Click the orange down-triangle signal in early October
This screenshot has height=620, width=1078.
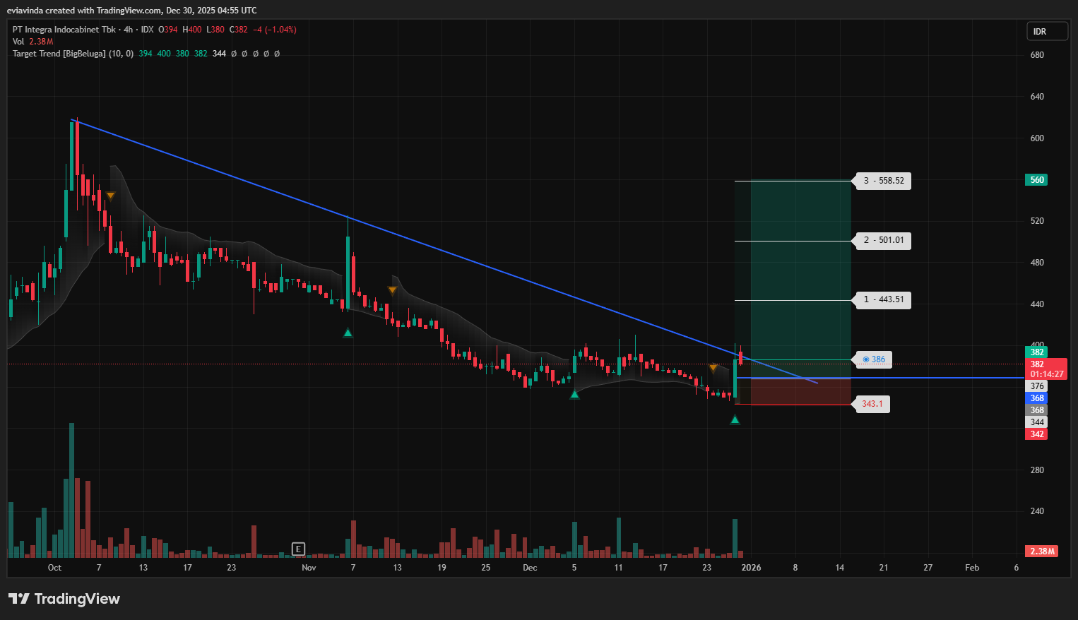[x=110, y=196]
